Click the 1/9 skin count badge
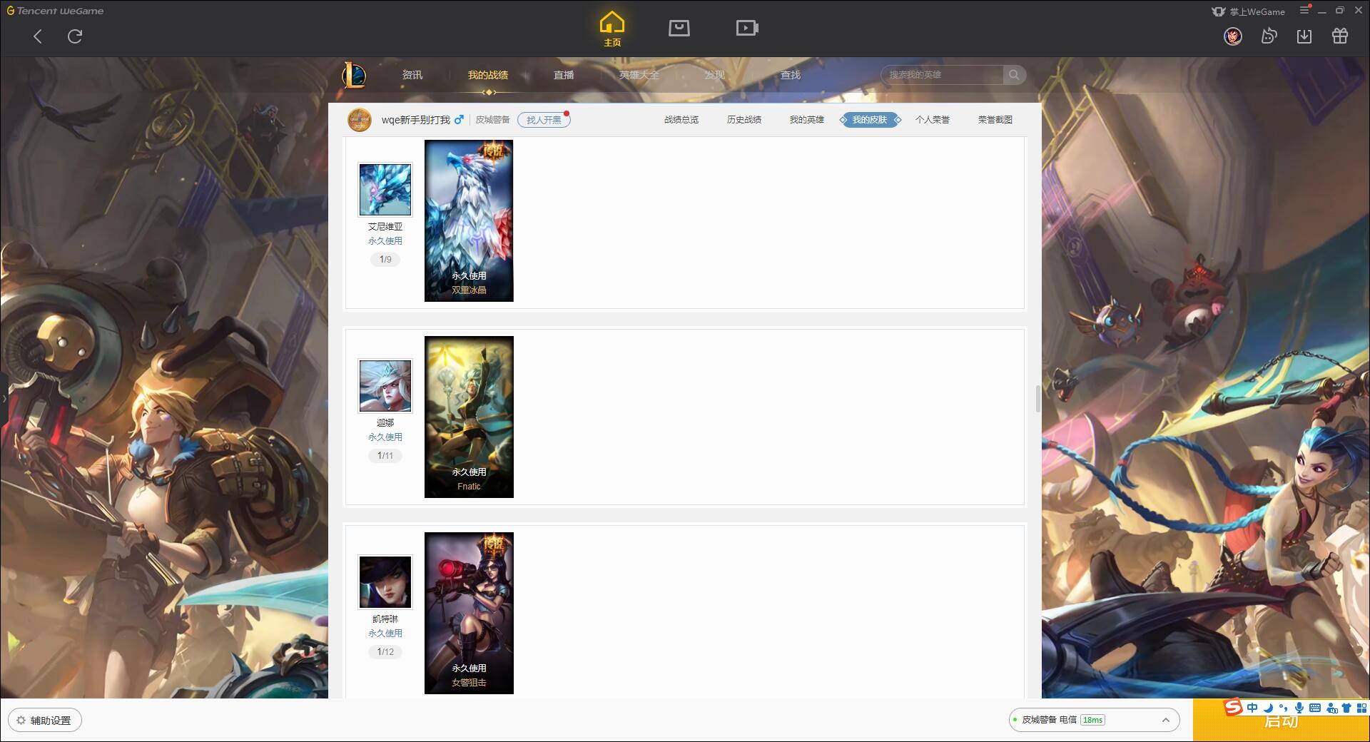The image size is (1370, 742). [385, 260]
